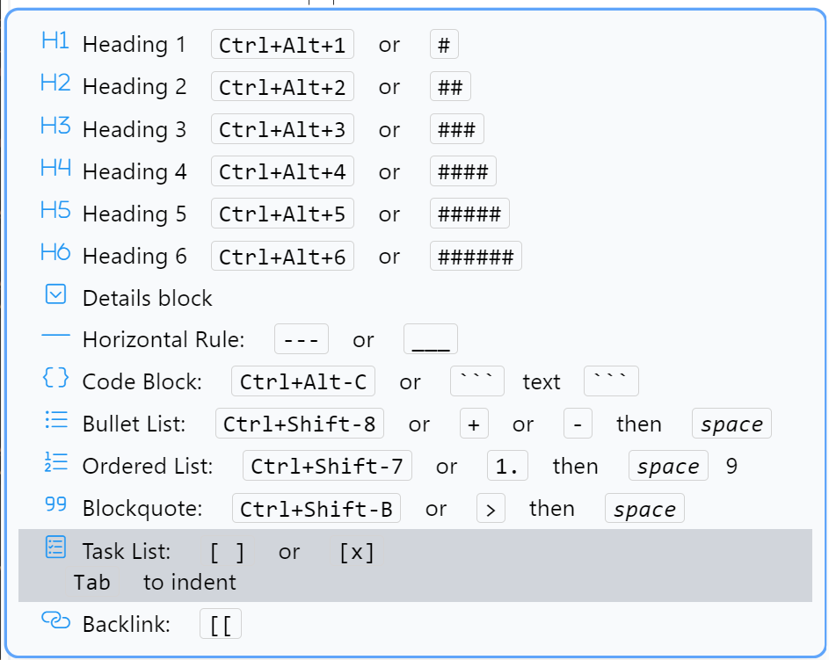The height and width of the screenshot is (660, 829).
Task: Click the H6 heading icon
Action: pyautogui.click(x=55, y=252)
